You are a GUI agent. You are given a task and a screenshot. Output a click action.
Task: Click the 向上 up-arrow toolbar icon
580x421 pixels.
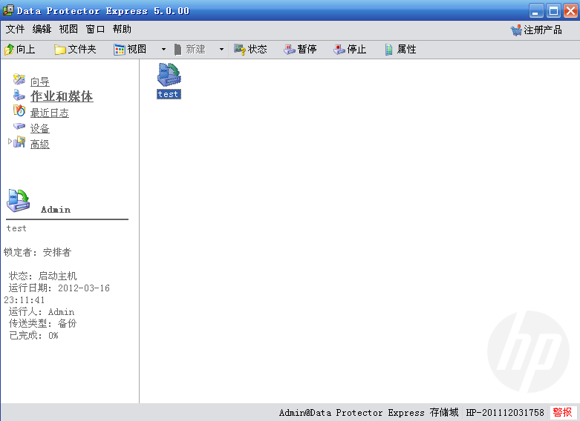[x=9, y=49]
